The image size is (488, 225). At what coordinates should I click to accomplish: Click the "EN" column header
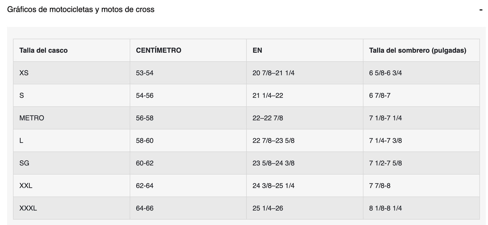[257, 51]
